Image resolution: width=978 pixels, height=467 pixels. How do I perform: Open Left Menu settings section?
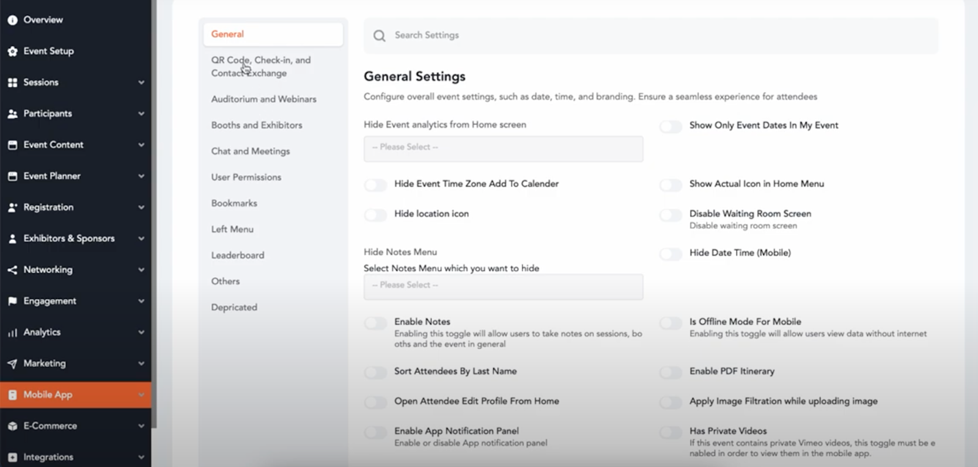click(x=232, y=230)
